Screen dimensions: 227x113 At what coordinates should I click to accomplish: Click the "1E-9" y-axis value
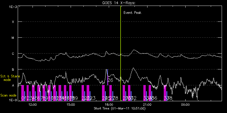[13, 100]
